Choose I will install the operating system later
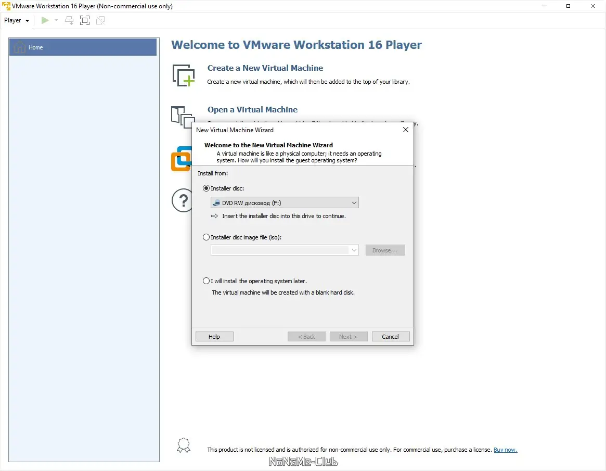The height and width of the screenshot is (471, 606). (x=207, y=281)
